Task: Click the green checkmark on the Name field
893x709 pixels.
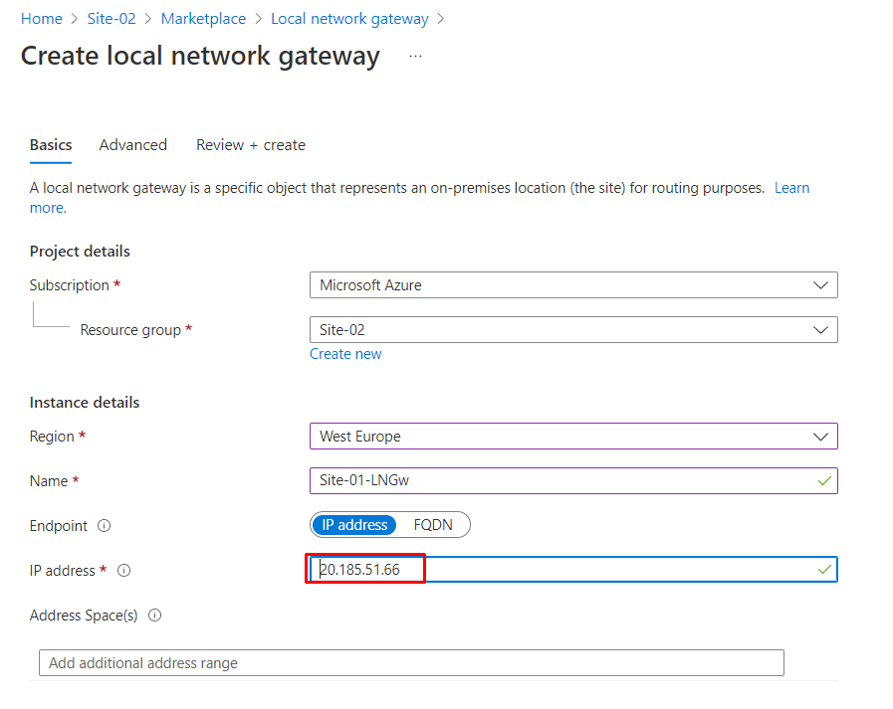Action: click(824, 480)
